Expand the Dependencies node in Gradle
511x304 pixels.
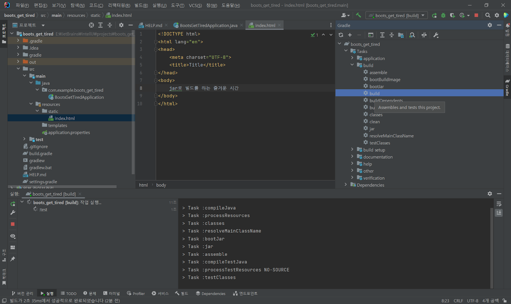pyautogui.click(x=346, y=185)
